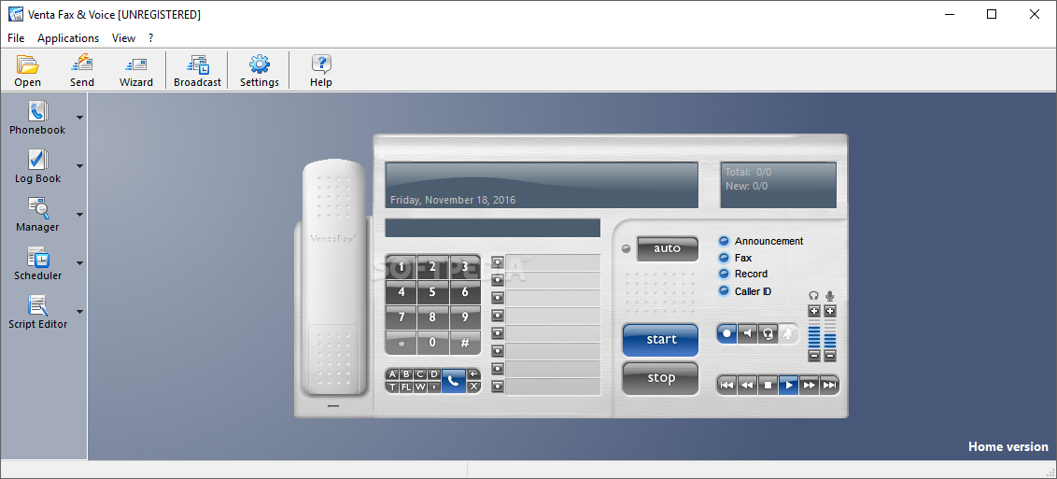Open the Phonebook from the sidebar
Image resolution: width=1057 pixels, height=479 pixels.
tap(37, 110)
